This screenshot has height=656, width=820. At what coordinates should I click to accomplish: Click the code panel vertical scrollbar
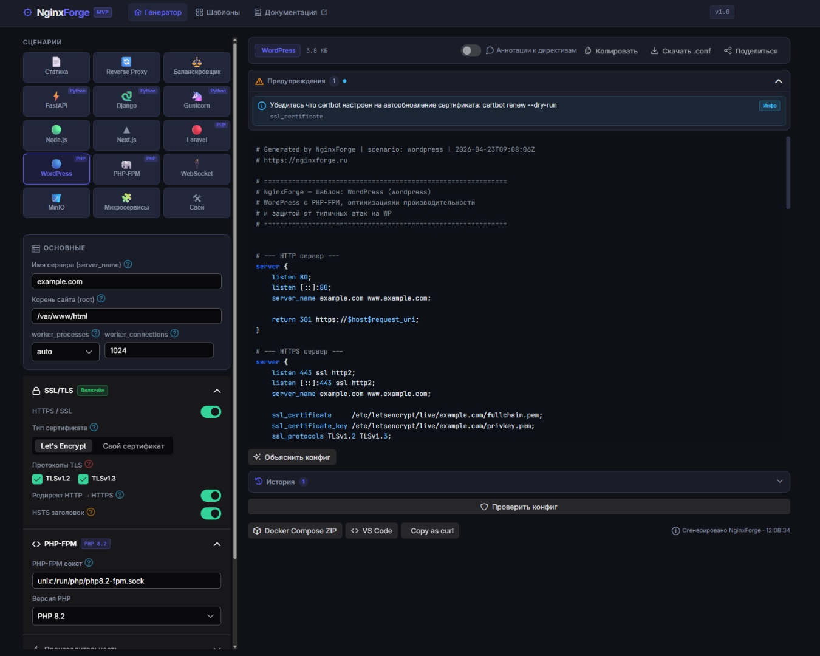click(788, 173)
